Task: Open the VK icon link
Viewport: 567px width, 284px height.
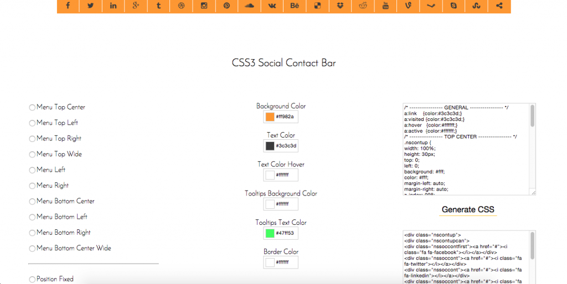Action: (272, 6)
